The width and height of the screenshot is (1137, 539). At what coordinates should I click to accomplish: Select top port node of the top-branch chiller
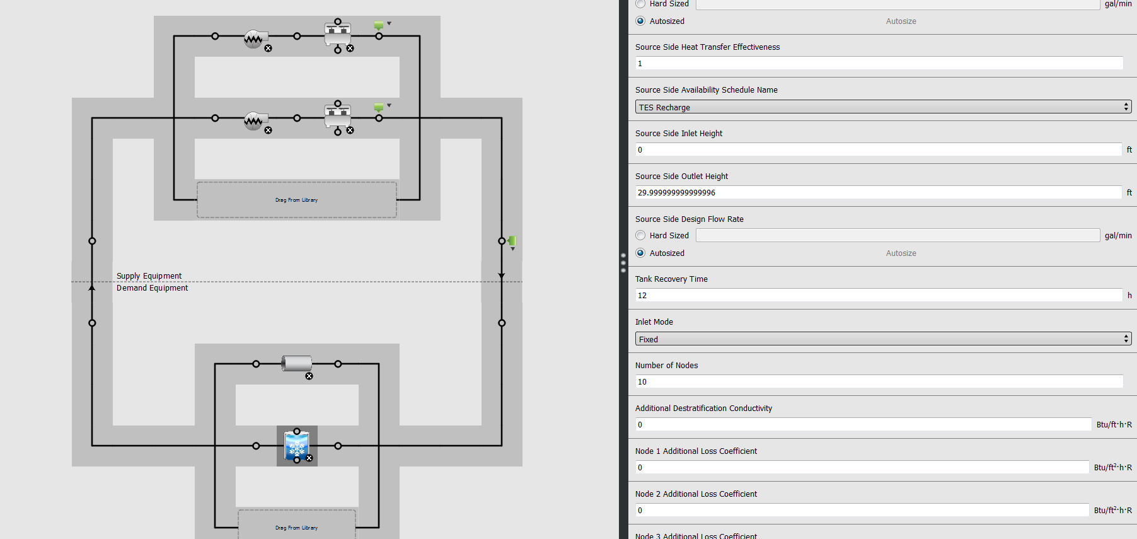338,21
